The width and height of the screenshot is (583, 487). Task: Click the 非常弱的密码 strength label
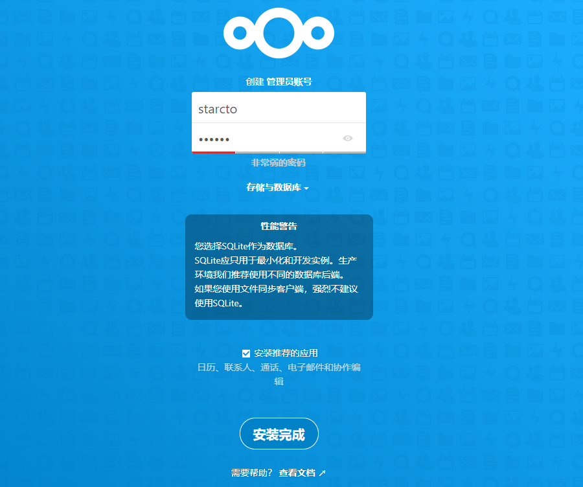(279, 163)
